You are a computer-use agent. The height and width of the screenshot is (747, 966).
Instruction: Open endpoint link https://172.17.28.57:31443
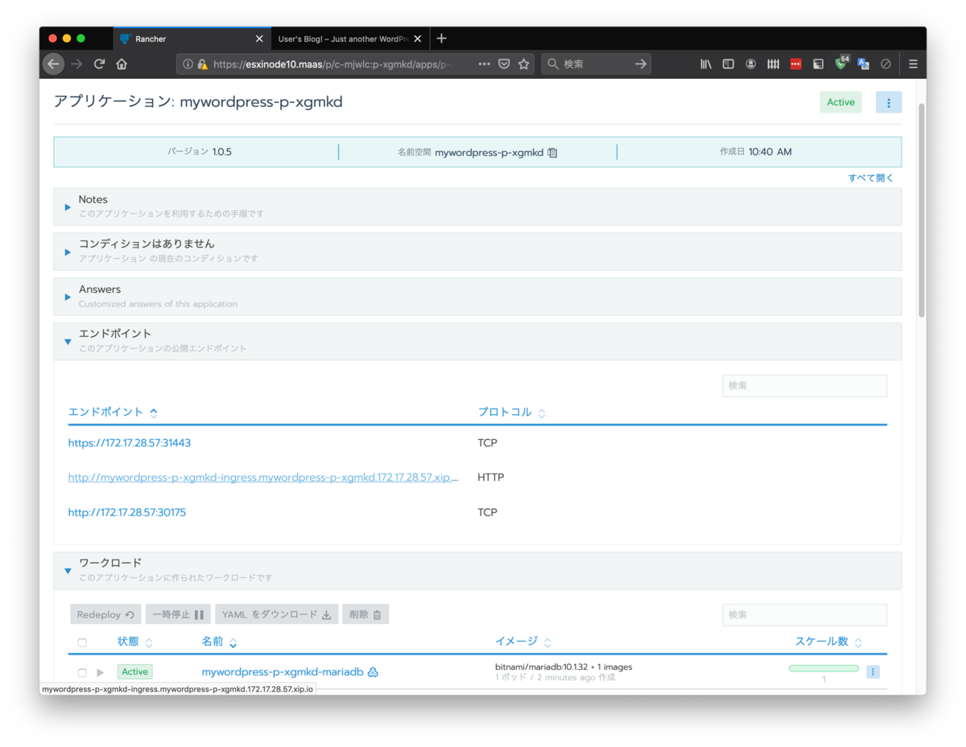click(x=129, y=442)
